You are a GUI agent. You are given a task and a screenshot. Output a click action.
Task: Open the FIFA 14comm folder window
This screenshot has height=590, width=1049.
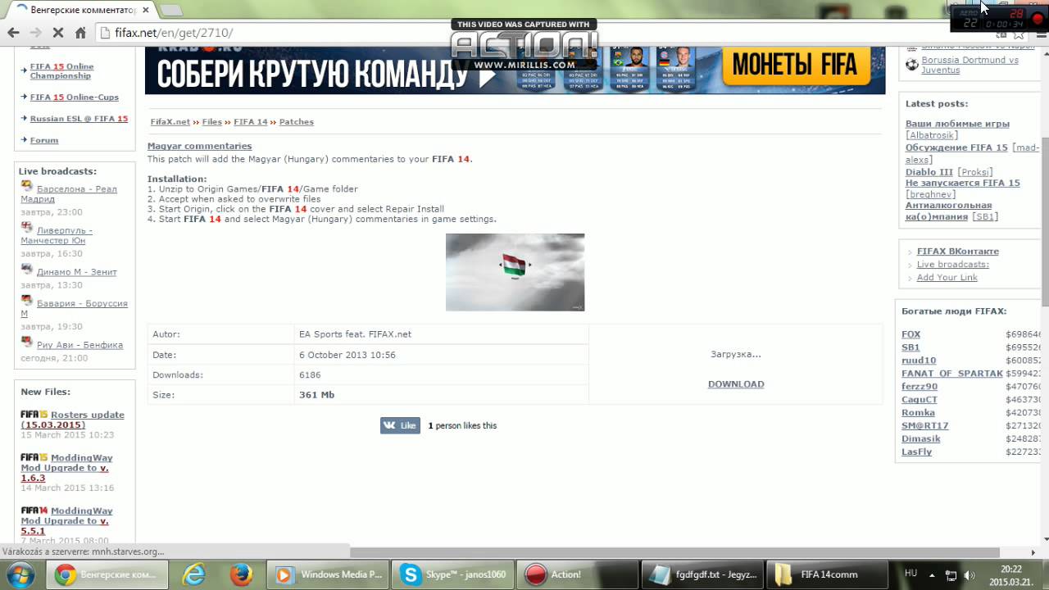(x=826, y=574)
